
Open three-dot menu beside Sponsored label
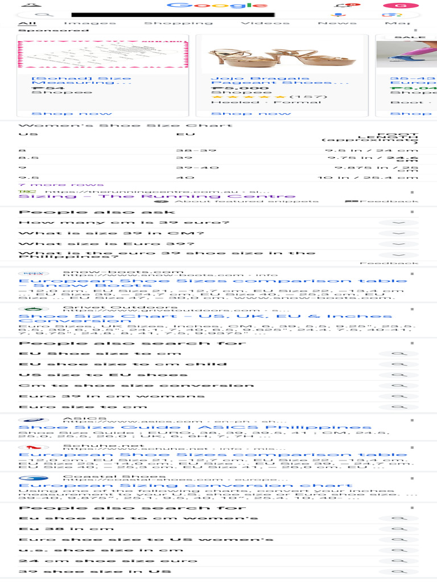click(x=415, y=31)
